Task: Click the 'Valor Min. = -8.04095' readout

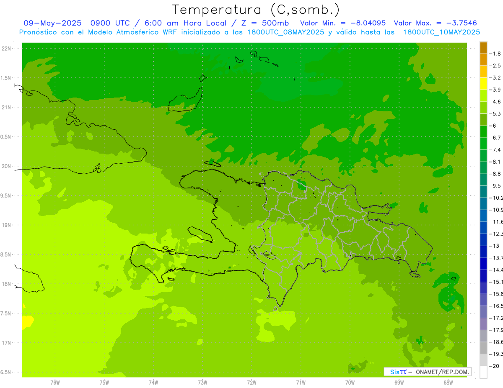Action: [x=343, y=23]
